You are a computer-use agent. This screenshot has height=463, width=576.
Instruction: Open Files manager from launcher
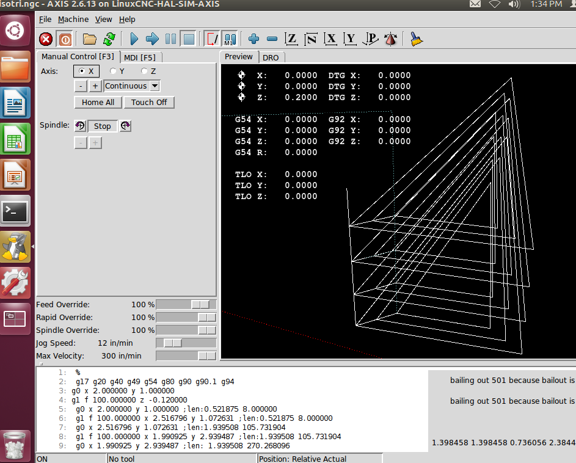tap(15, 67)
